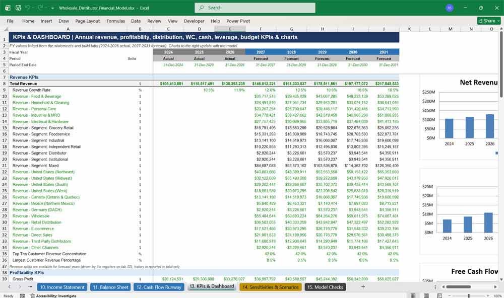
Task: Select row 8 header
Action: tap(4, 84)
